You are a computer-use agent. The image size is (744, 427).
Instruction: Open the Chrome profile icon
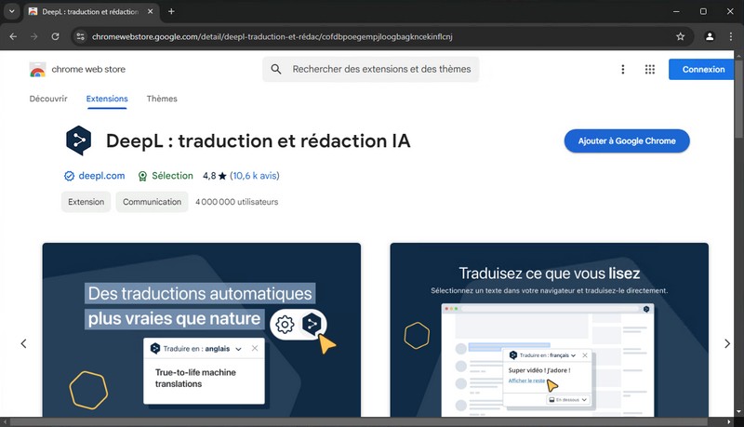coord(710,36)
